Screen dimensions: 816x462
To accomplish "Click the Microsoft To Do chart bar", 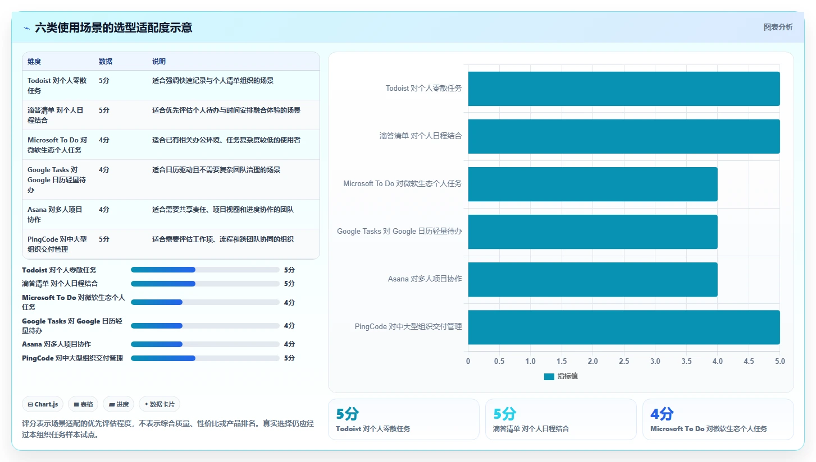I will click(592, 184).
